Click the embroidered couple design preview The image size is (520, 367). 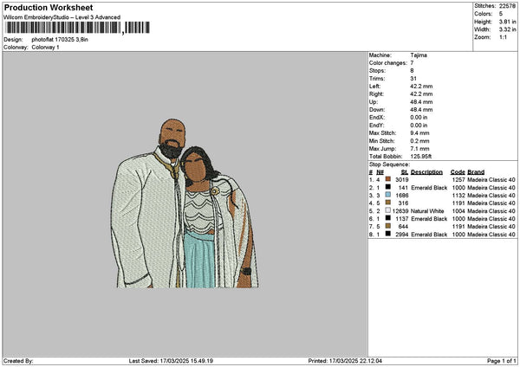tap(185, 203)
